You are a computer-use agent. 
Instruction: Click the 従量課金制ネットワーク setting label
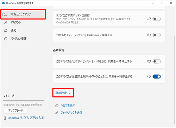[94, 77]
